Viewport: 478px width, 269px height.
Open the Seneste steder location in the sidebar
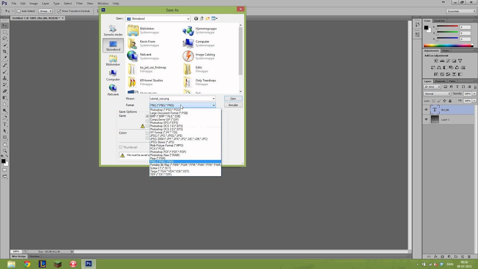(x=113, y=31)
